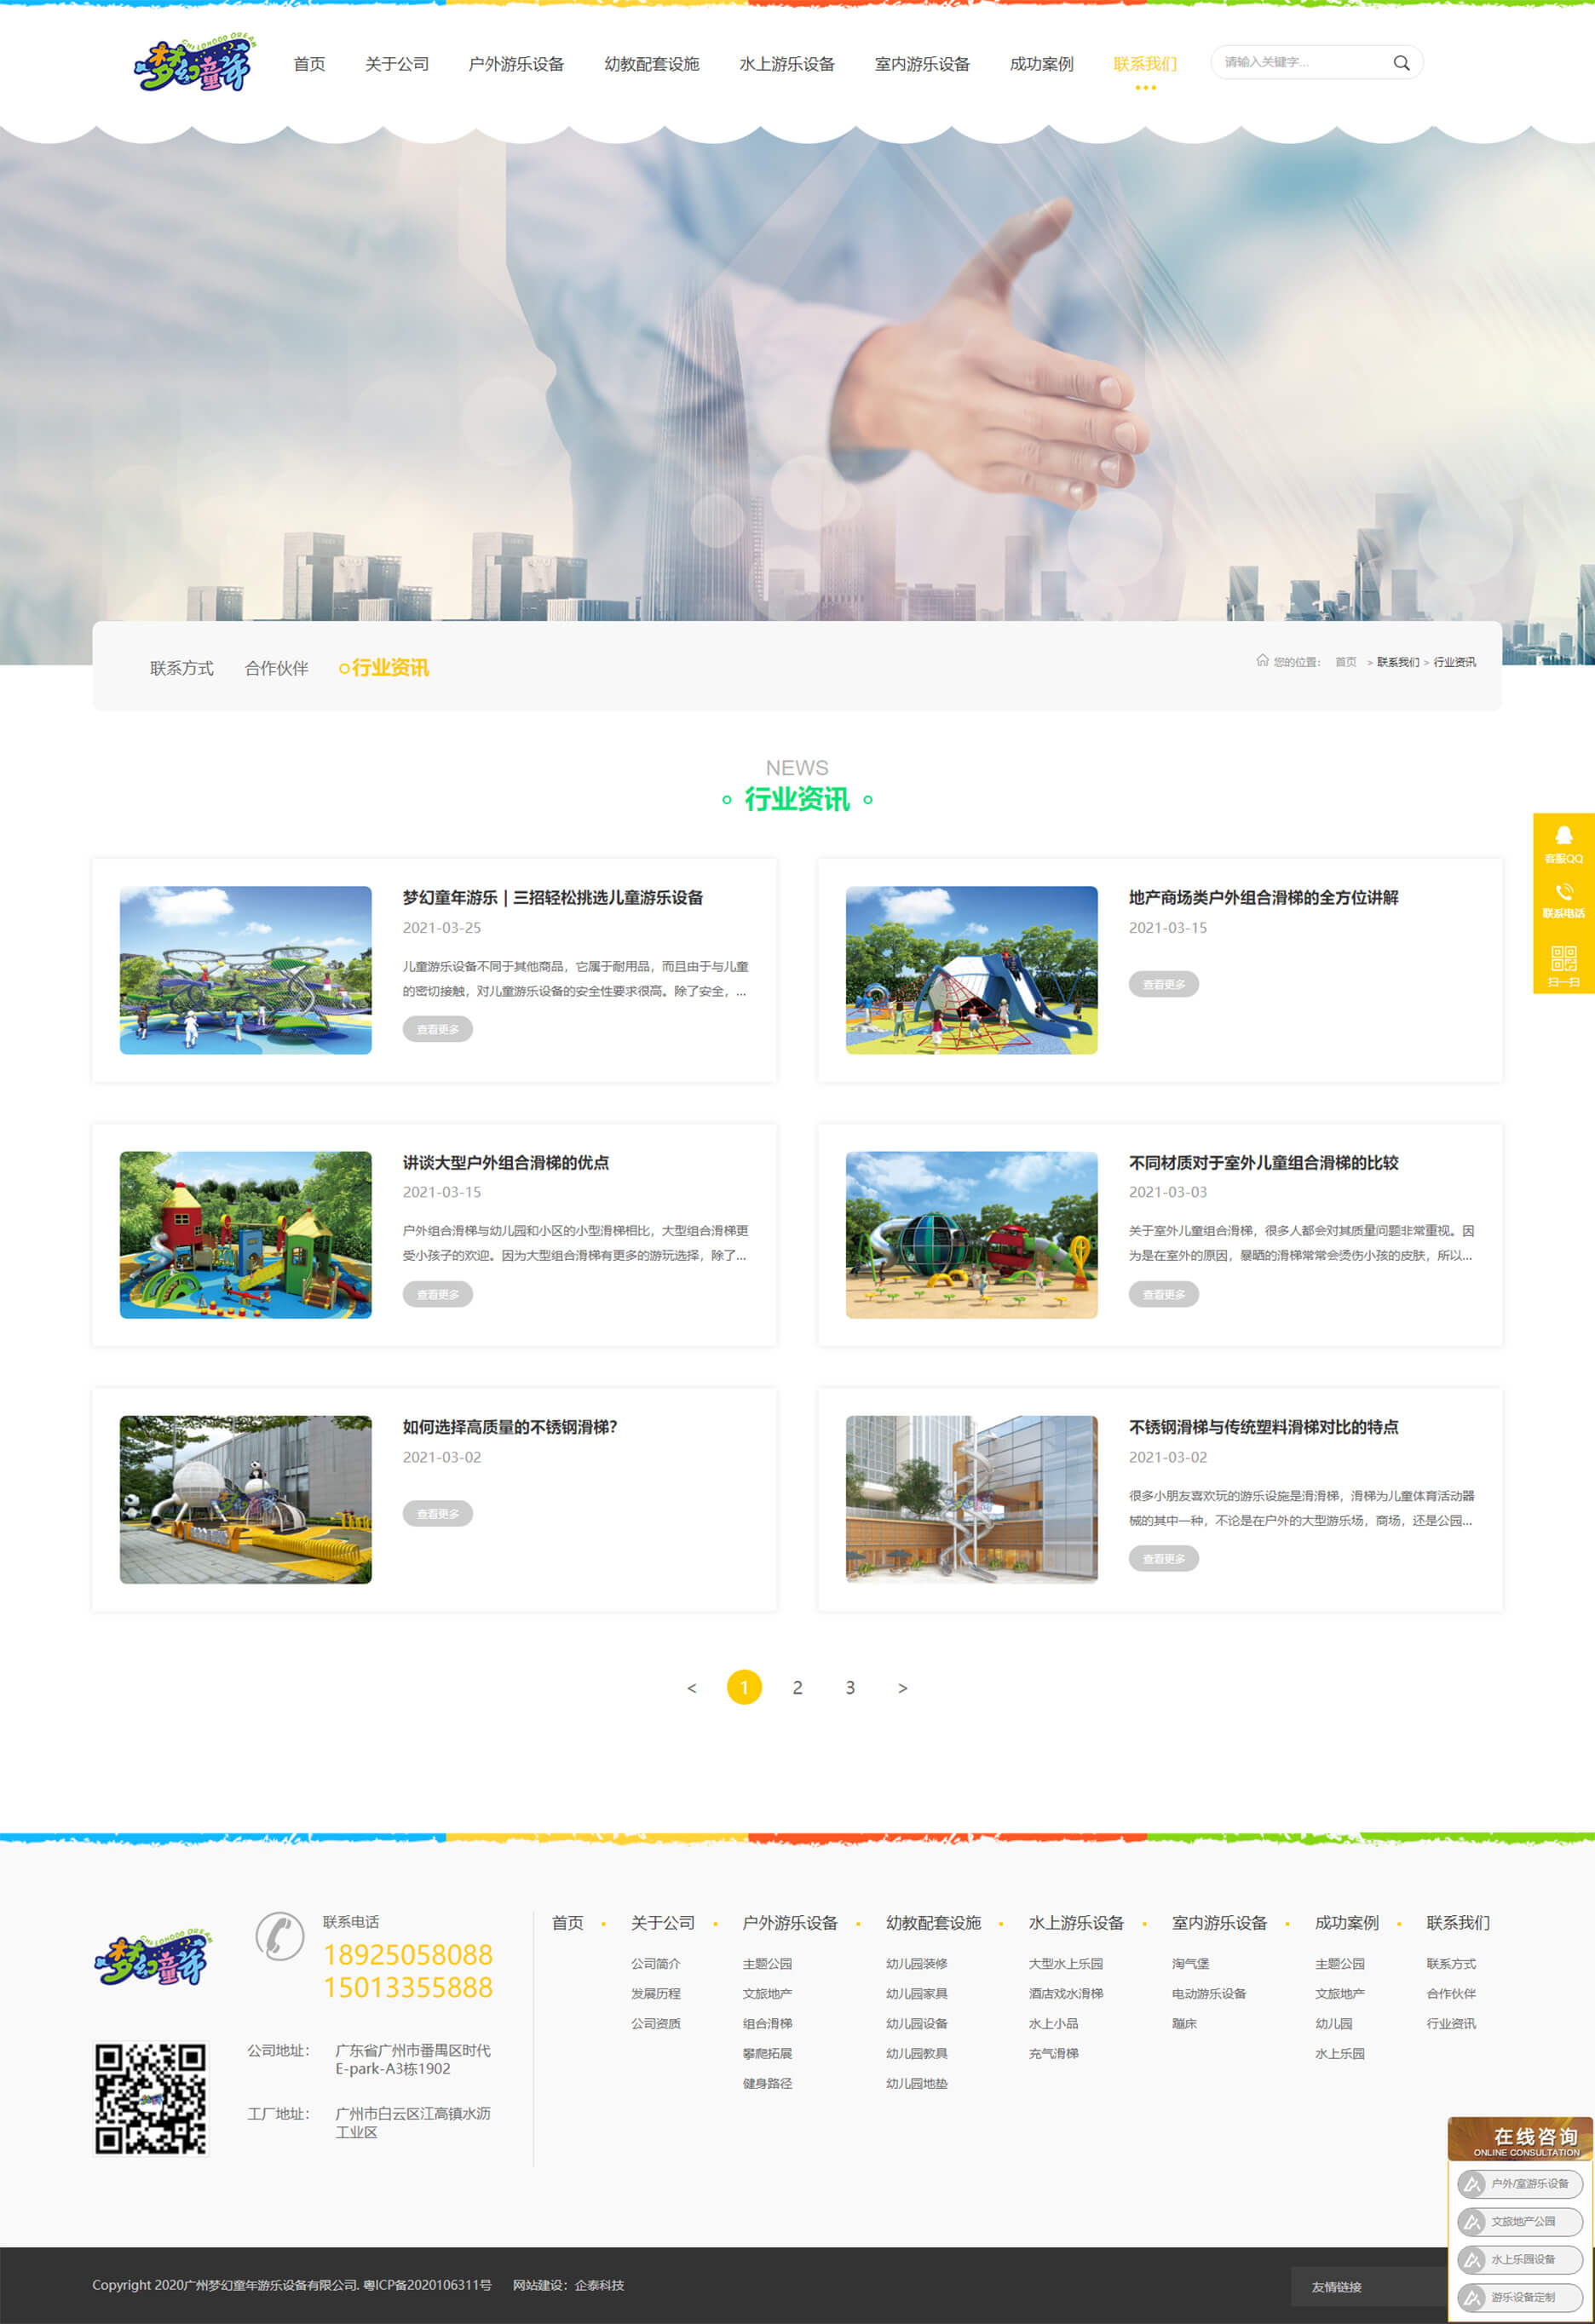Screen dimensions: 1595x2324
Task: Switch to the 合作伙伴 tab
Action: pos(276,668)
